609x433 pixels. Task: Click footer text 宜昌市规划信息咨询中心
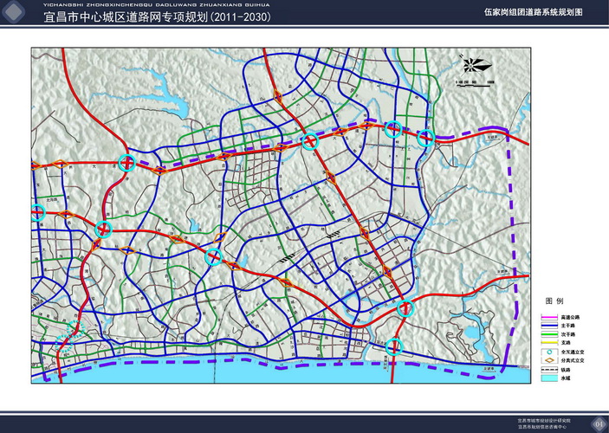(x=541, y=426)
